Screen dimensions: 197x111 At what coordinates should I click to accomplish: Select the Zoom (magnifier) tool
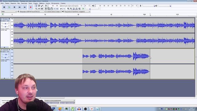pos(36,9)
